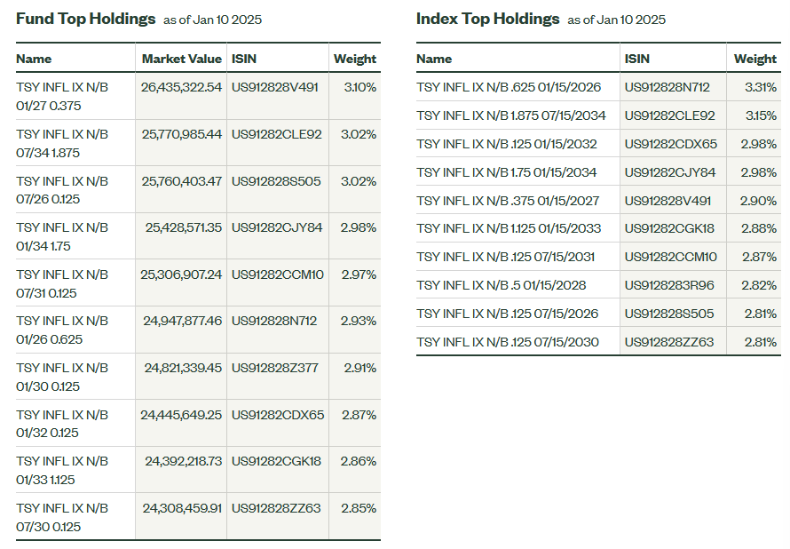Click the 2.86% weight in Fund table
This screenshot has height=549, width=790.
coord(359,461)
